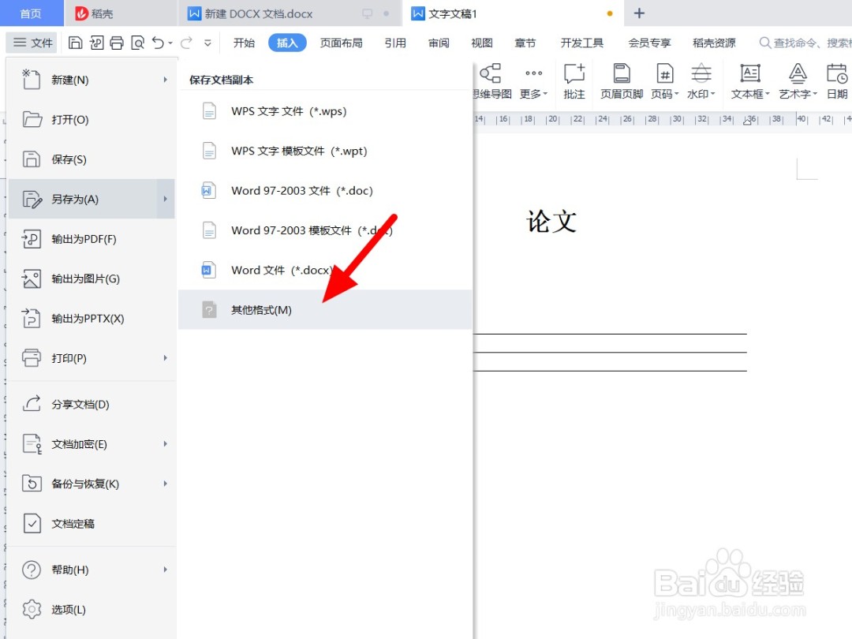852x639 pixels.
Task: Open the quick access toolbar customize arrow
Action: pyautogui.click(x=207, y=43)
